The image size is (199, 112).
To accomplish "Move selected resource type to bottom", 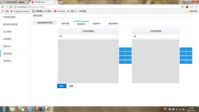I will click(186, 62).
